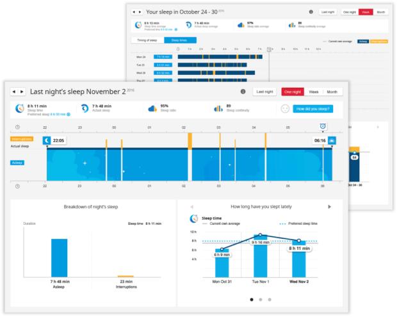Click the Mon Oct 31 sleep bar

(222, 263)
